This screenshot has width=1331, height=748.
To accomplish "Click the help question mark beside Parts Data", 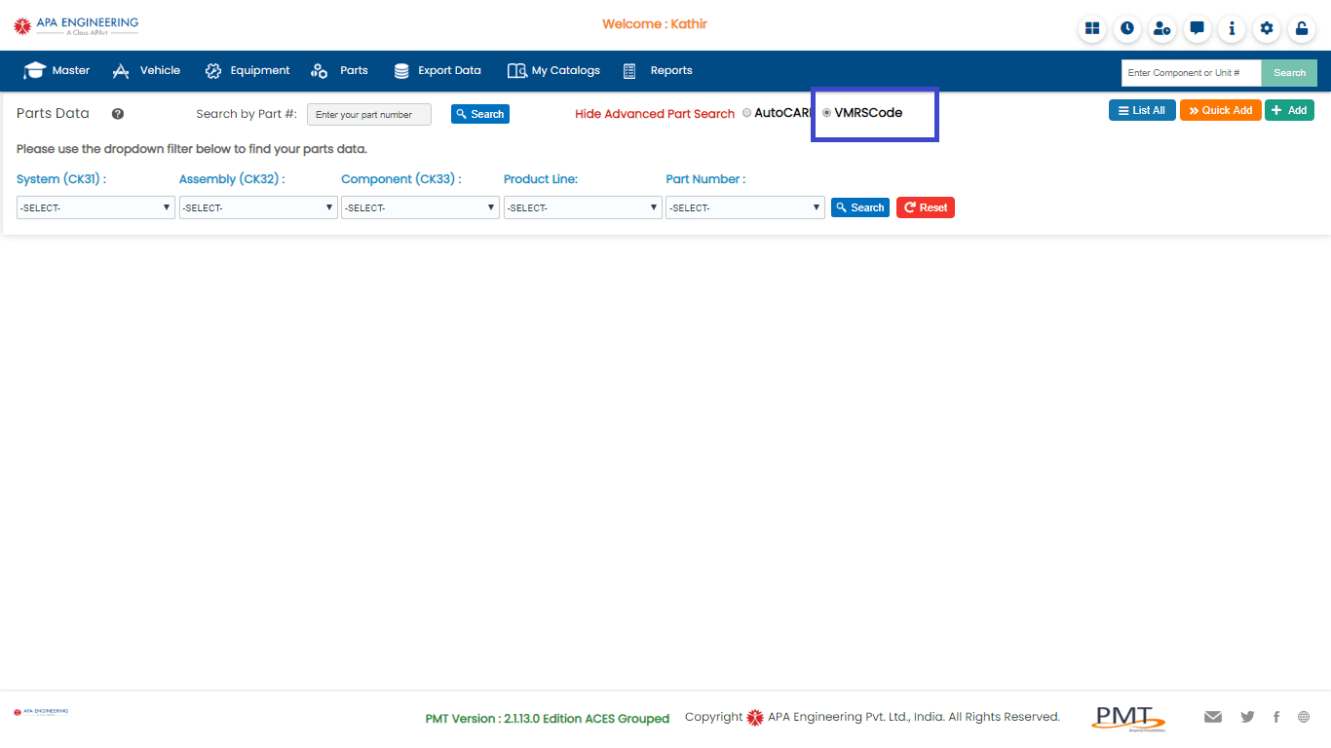I will pos(118,114).
